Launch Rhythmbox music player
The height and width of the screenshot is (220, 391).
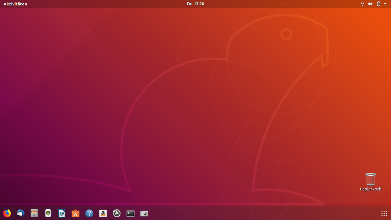(x=48, y=213)
